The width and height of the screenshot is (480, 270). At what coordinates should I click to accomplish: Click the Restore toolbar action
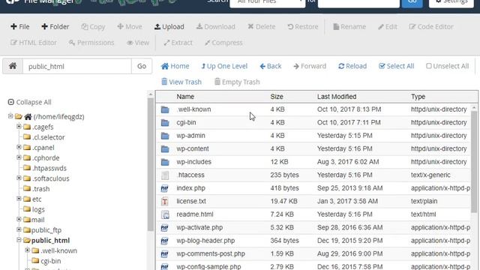[303, 27]
